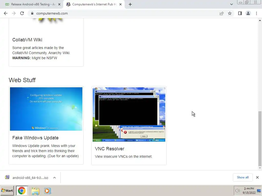262x196 pixels.
Task: Reload the computernewb.com page
Action: 22,13
